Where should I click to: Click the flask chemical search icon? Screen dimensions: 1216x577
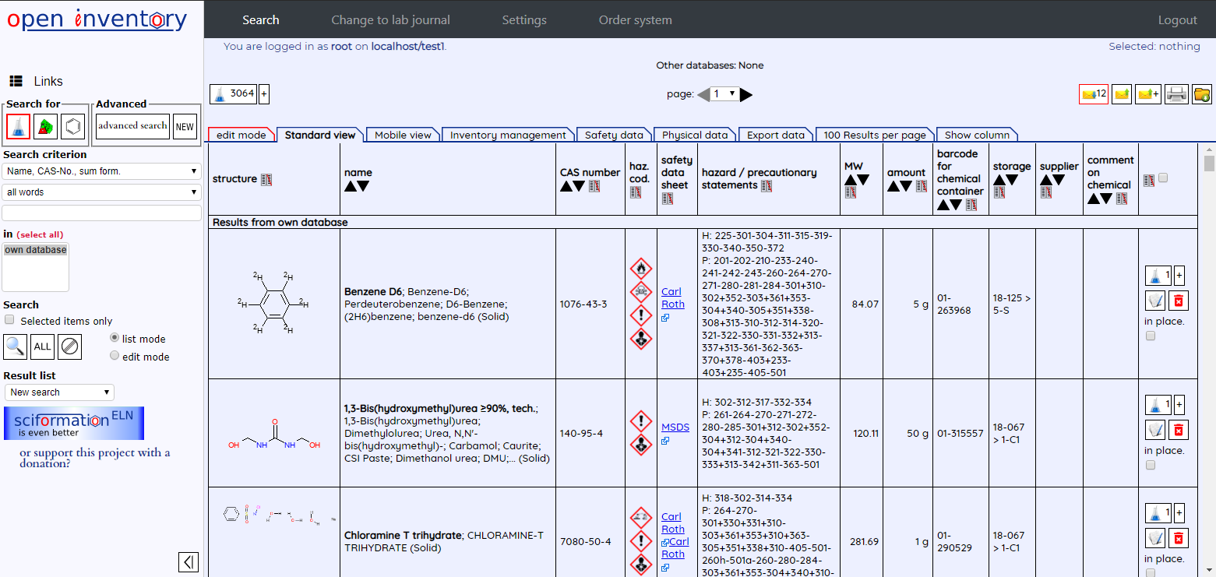(18, 126)
